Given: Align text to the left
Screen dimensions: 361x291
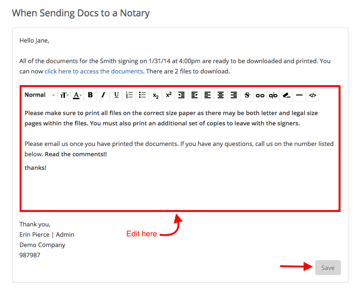Looking at the screenshot, I should [208, 95].
